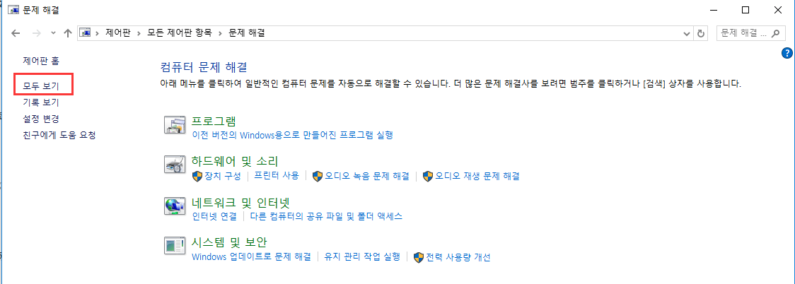Click the refresh icon in address bar

tap(701, 33)
